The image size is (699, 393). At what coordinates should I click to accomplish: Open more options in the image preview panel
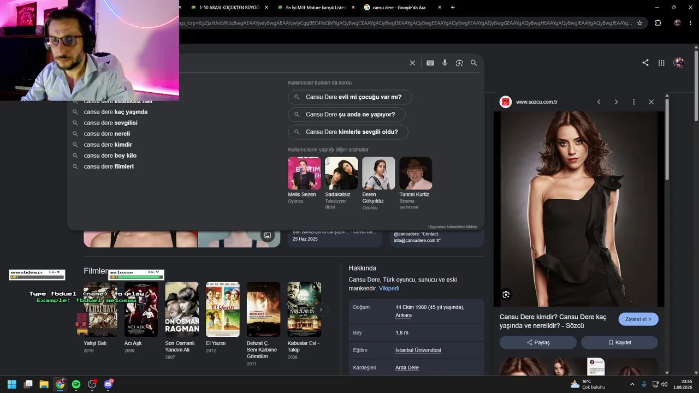point(633,102)
